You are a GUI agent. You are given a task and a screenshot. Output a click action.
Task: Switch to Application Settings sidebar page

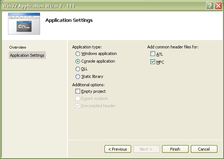pyautogui.click(x=27, y=55)
